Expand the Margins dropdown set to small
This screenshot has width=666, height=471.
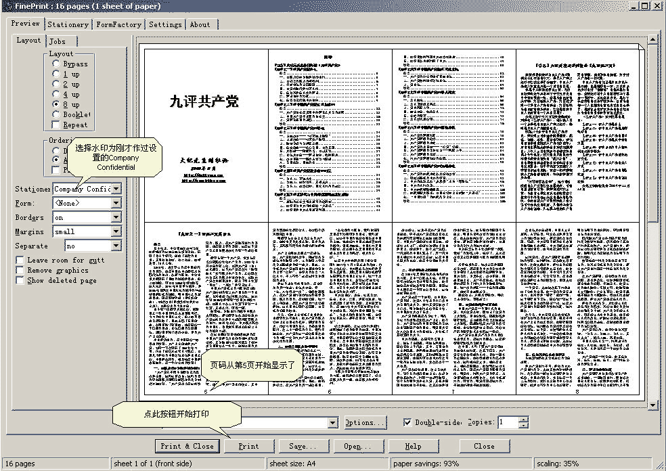point(116,231)
